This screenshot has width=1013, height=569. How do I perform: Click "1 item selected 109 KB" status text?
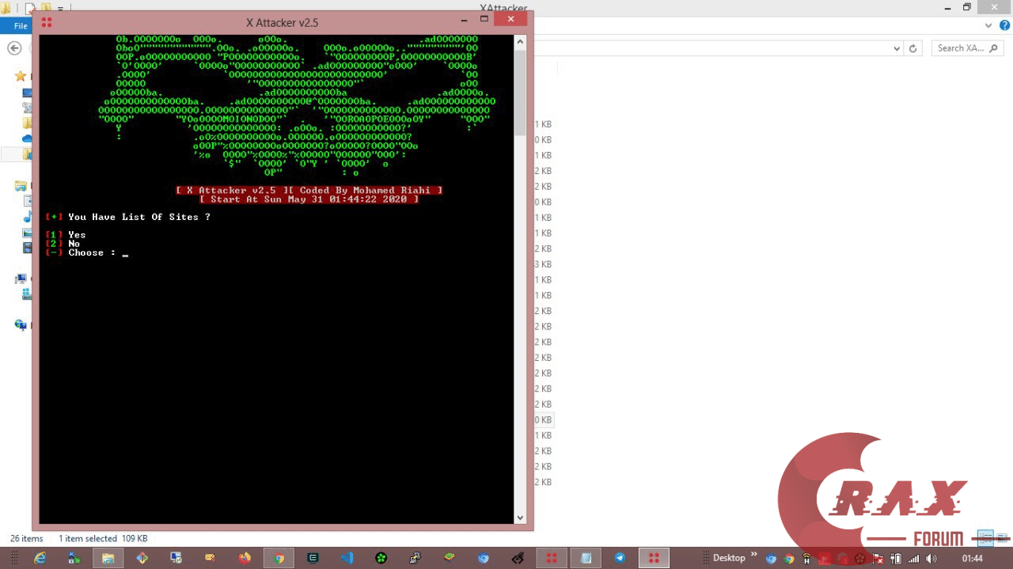[x=103, y=539]
